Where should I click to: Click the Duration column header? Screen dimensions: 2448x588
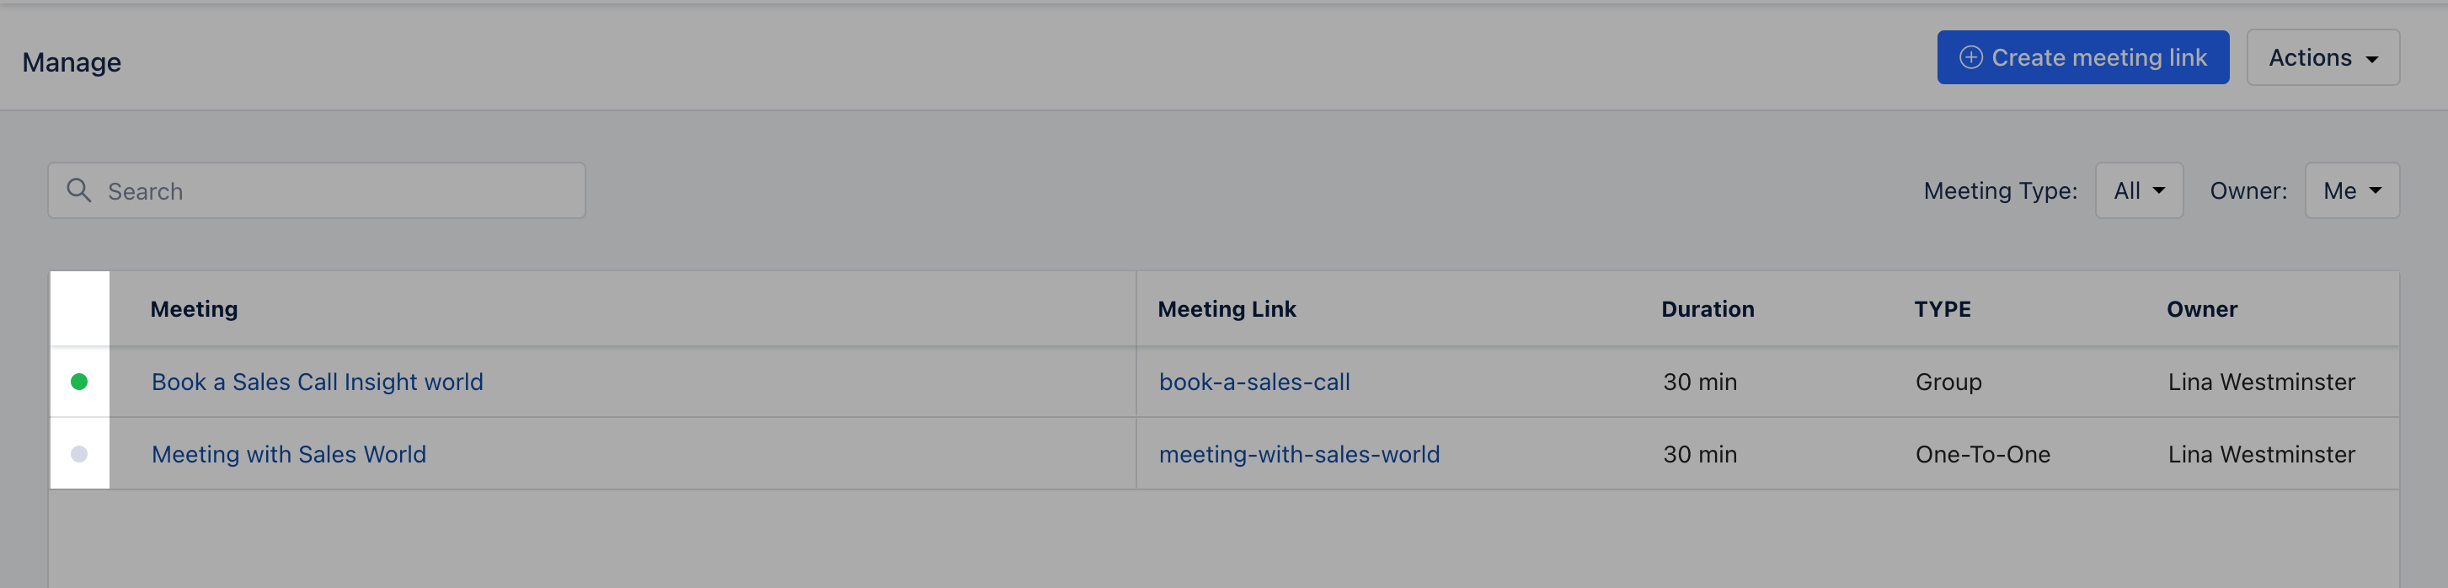(1708, 310)
